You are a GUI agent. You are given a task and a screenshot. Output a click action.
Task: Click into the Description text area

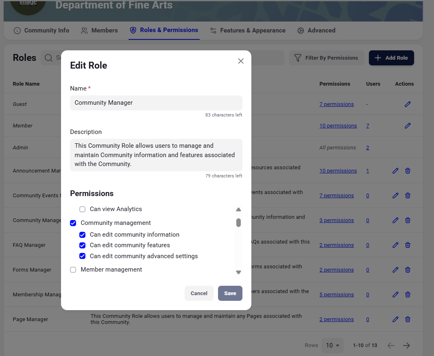[x=156, y=155]
